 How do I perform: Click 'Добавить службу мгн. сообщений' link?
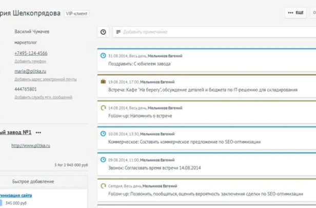[x=43, y=97]
